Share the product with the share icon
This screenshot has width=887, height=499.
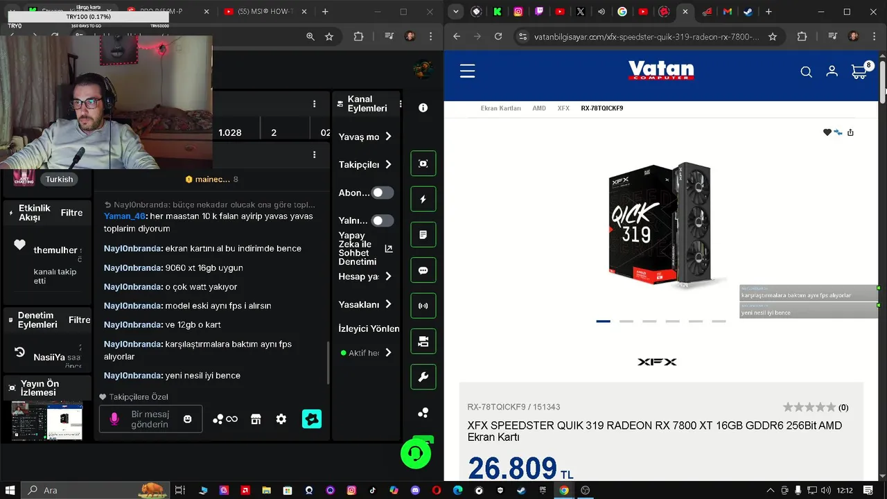point(850,132)
